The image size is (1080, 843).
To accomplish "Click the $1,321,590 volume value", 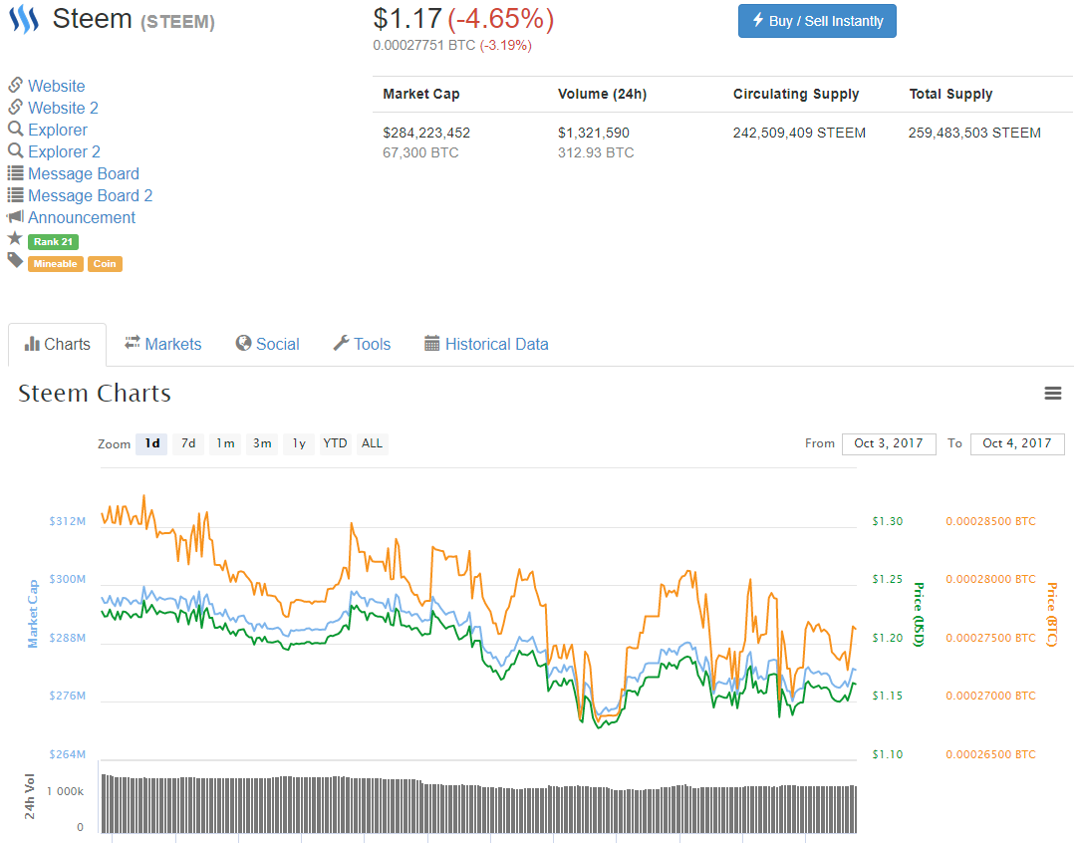I will coord(594,133).
